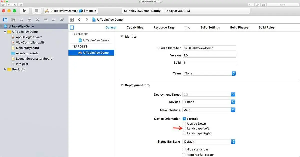Viewport: 300px width, 157px height.
Task: Check the Landscape Left box
Action: click(184, 128)
